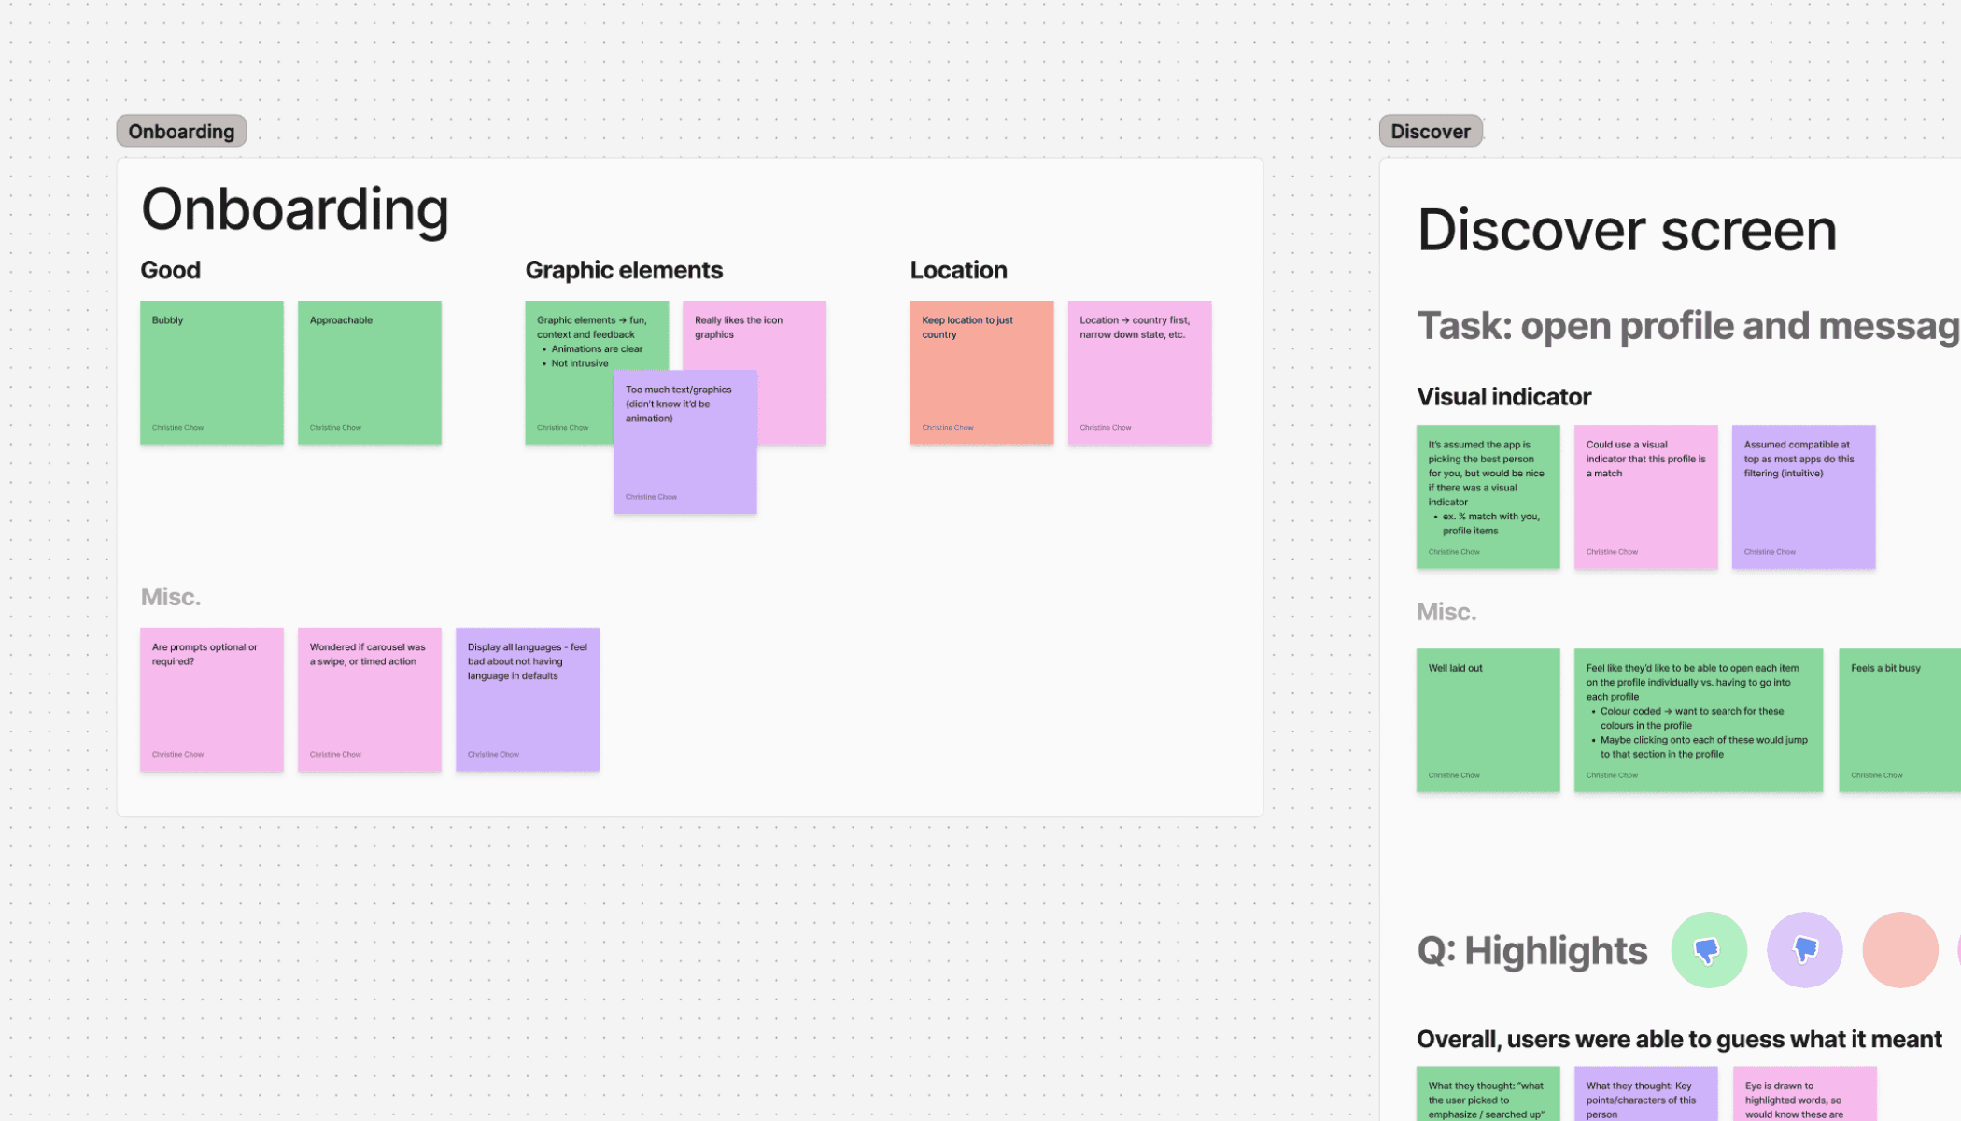Select the Approachable sticky note
The height and width of the screenshot is (1121, 1961).
(x=370, y=372)
